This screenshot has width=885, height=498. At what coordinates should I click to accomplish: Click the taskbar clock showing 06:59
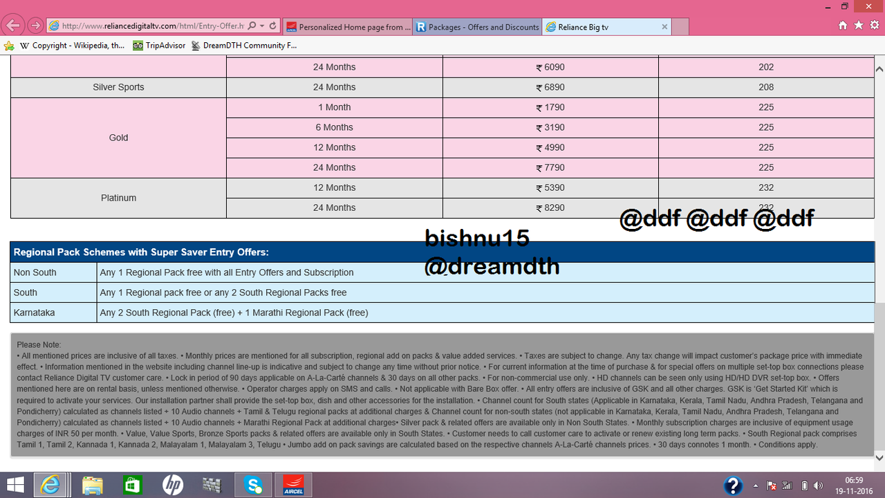(855, 485)
